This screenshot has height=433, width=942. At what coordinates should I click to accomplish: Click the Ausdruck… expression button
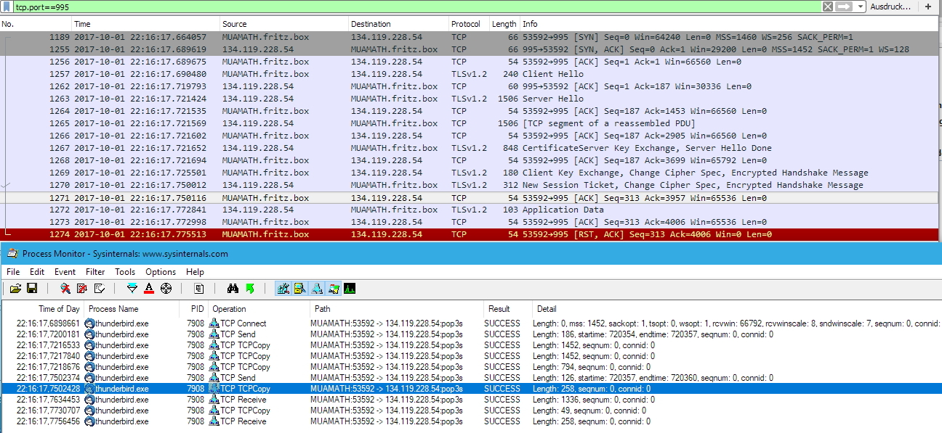pos(890,7)
